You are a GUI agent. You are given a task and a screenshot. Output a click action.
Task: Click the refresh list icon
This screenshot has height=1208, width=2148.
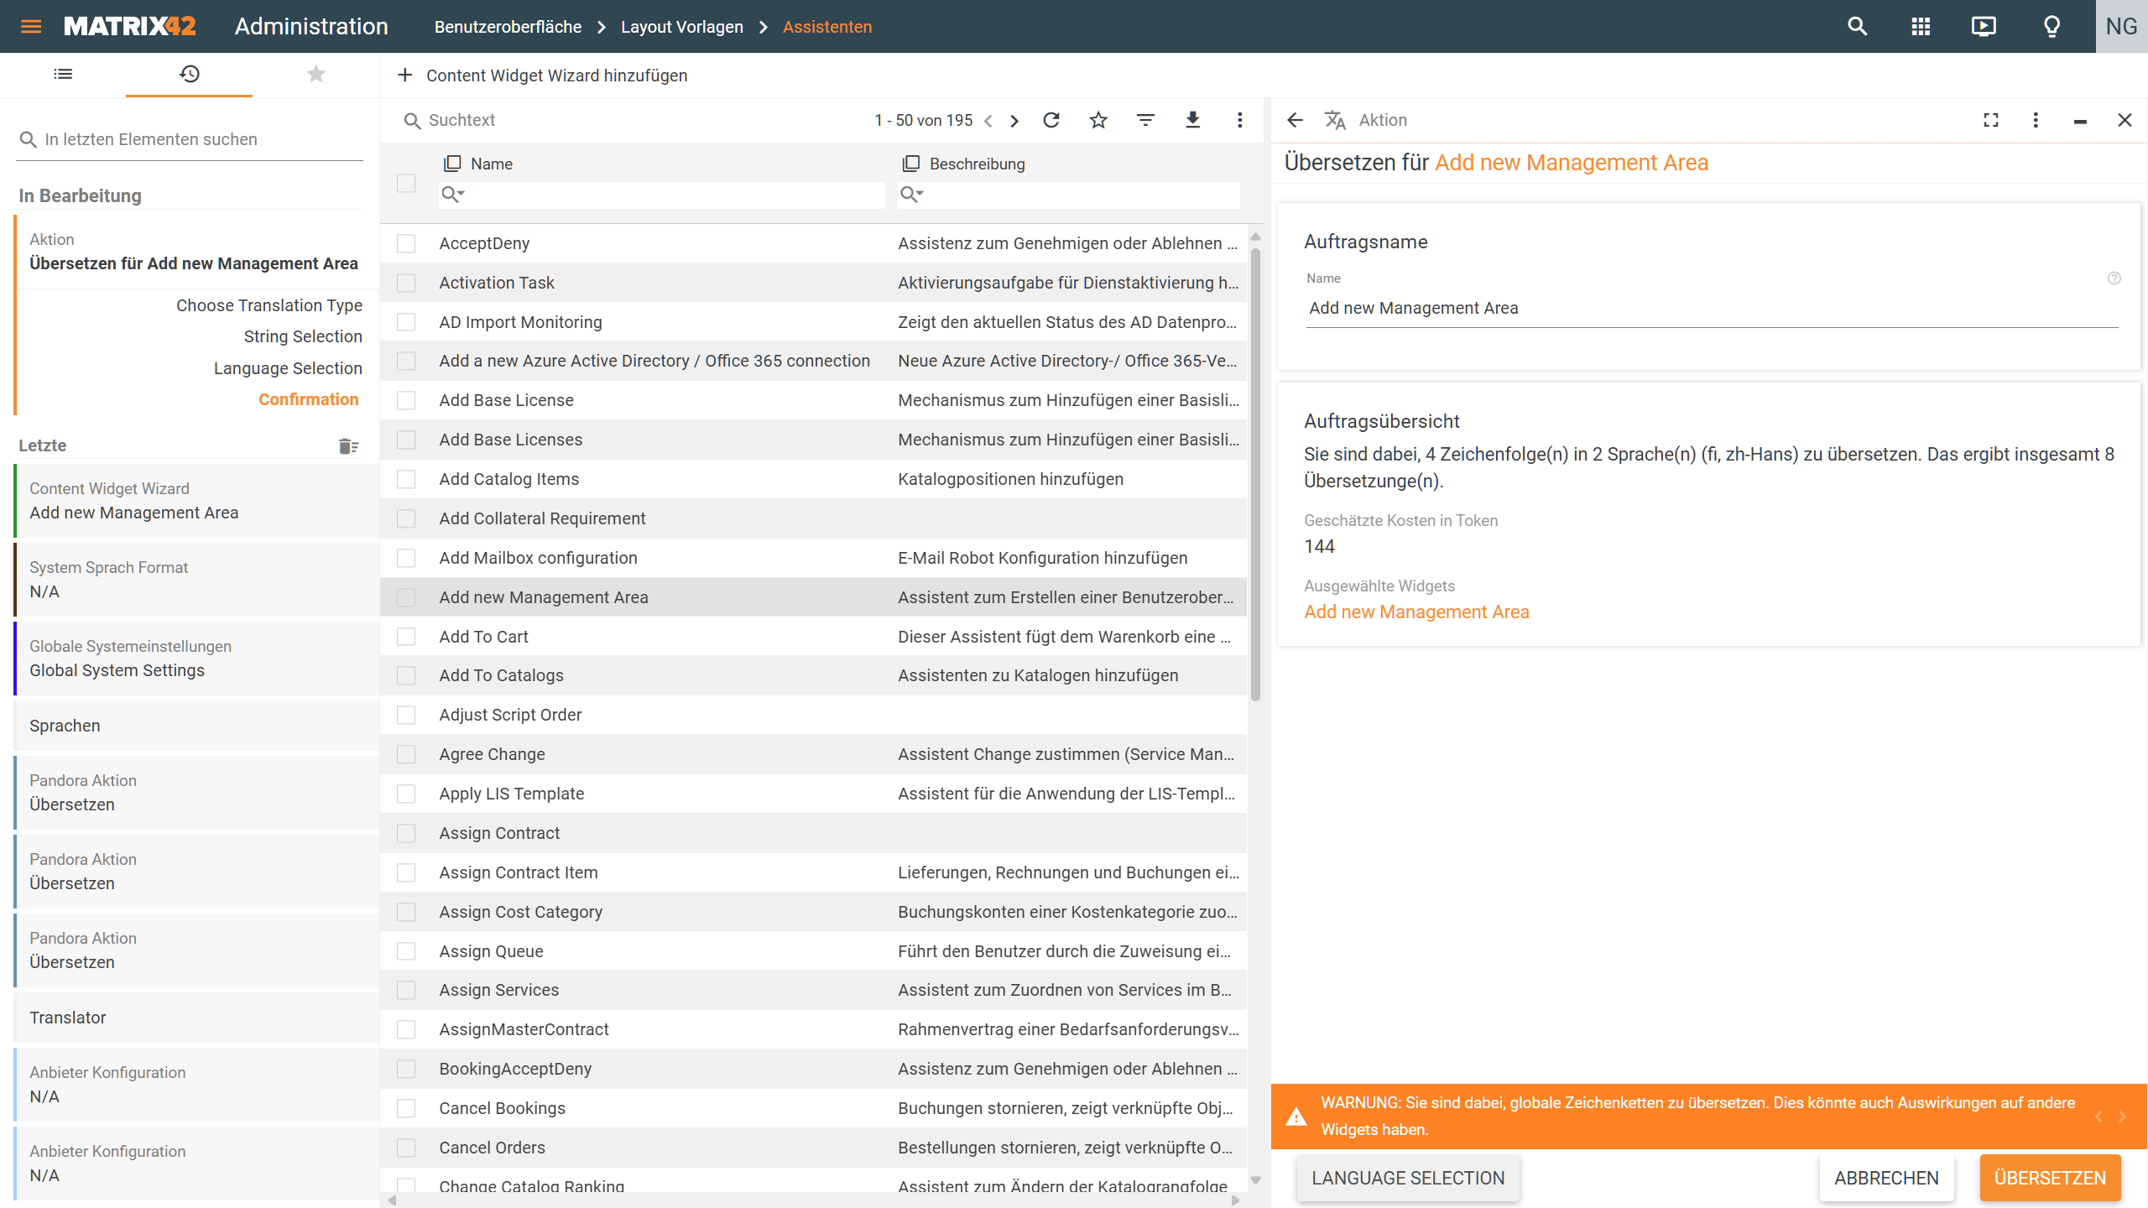point(1051,120)
